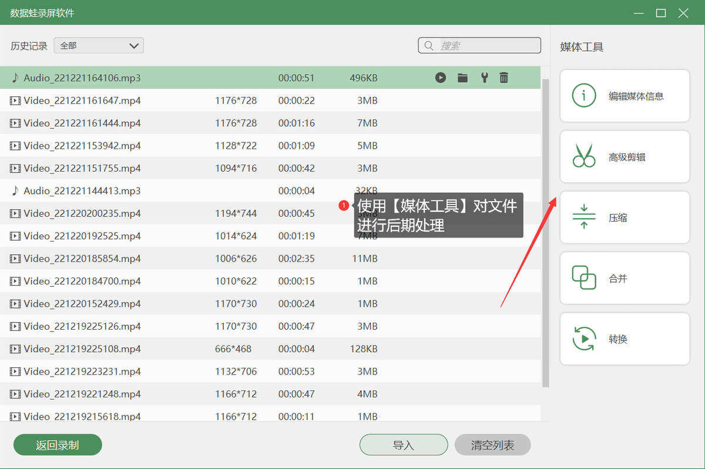Select file name Video_221219225126.mp4
The width and height of the screenshot is (705, 469).
[x=82, y=326]
